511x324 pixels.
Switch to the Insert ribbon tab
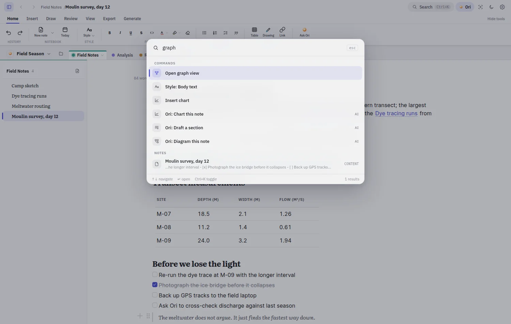(x=32, y=19)
